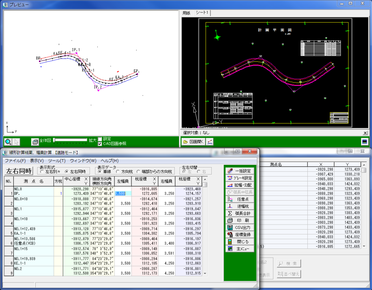Click the 任意点 arbitrary point tool
Viewport: 372px width, 290px height.
(x=240, y=199)
